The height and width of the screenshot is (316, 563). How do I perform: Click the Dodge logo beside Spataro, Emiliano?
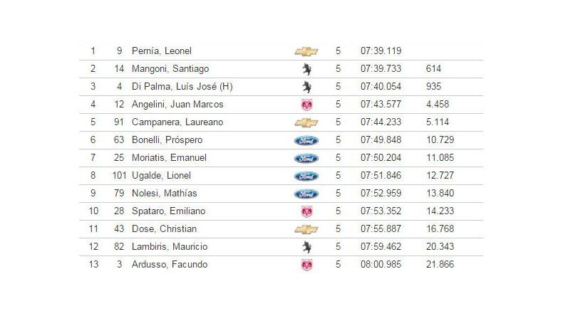click(306, 211)
